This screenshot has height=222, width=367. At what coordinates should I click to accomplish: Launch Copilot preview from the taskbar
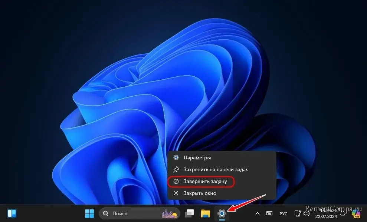coord(356,214)
